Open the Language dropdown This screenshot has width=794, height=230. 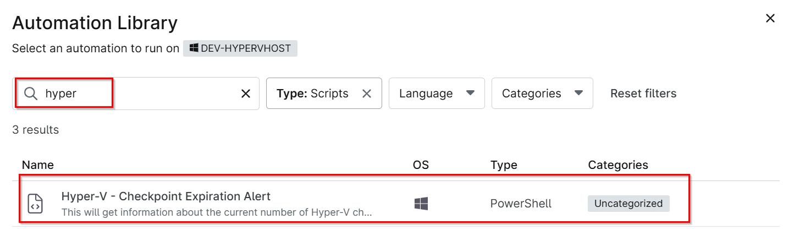[x=437, y=94]
